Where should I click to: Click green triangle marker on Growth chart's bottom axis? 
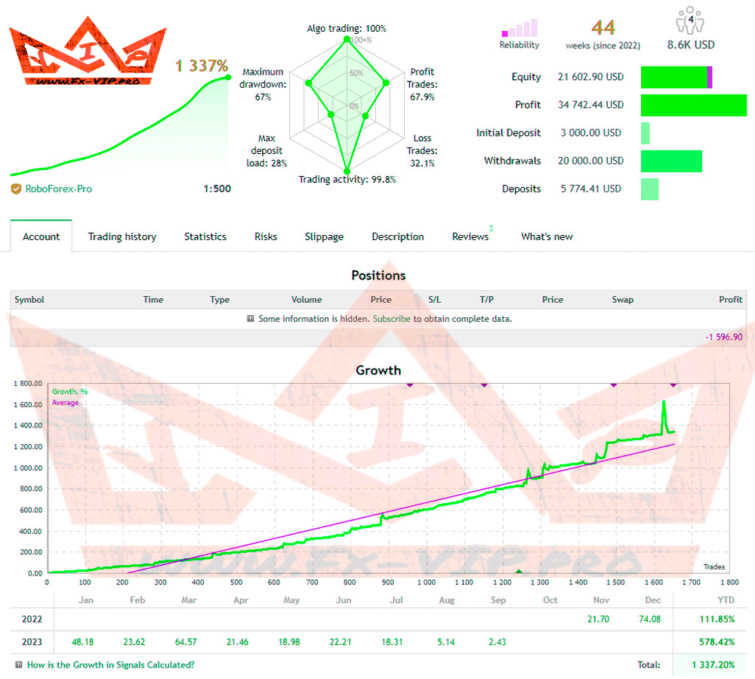pyautogui.click(x=518, y=572)
